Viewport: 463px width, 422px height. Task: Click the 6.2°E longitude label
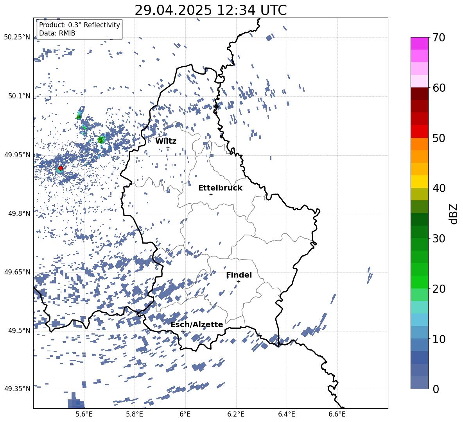coord(236,414)
